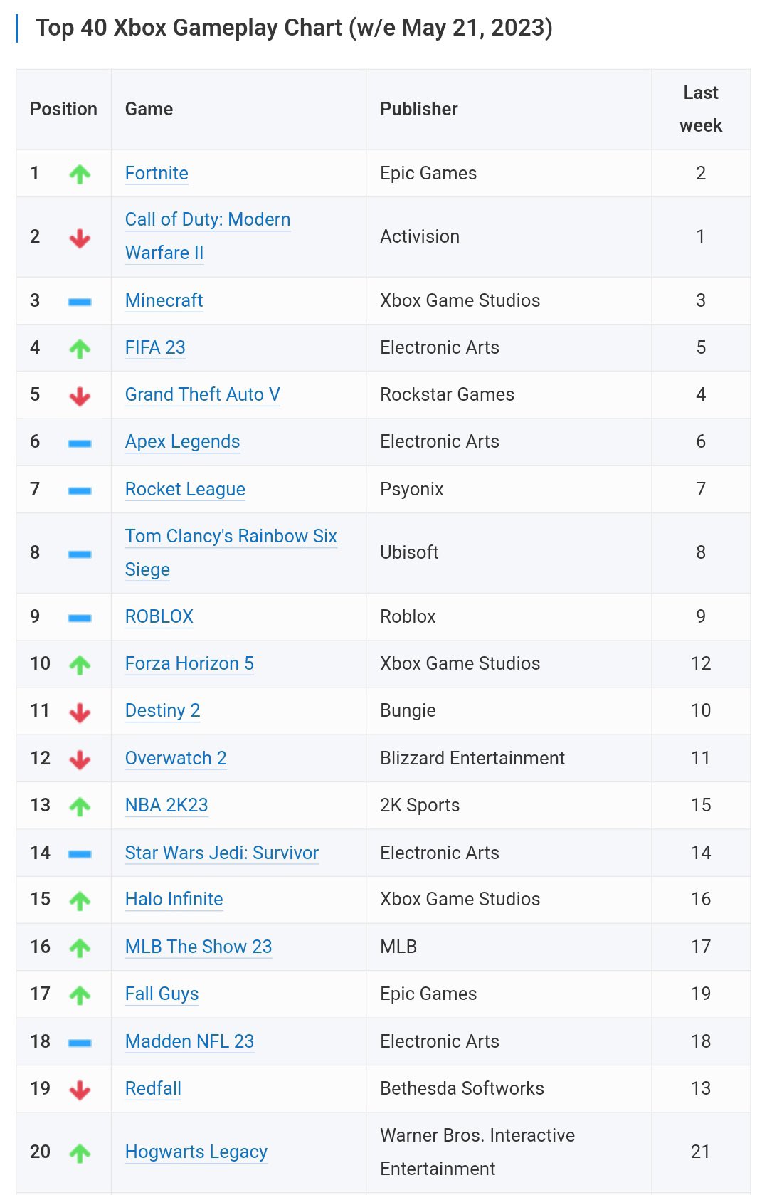Click the green up arrow beside Hogwarts Legacy
Screen dimensions: 767x1195
pyautogui.click(x=80, y=1153)
